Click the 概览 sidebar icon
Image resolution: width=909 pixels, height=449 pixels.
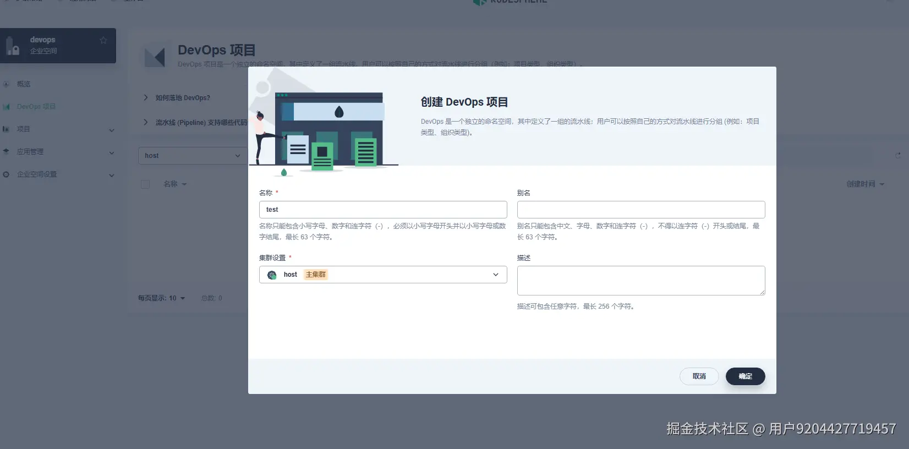(6, 84)
